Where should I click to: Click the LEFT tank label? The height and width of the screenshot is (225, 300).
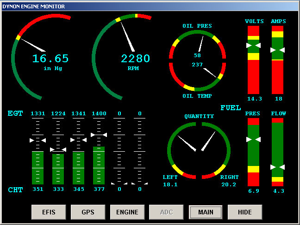click(x=170, y=177)
